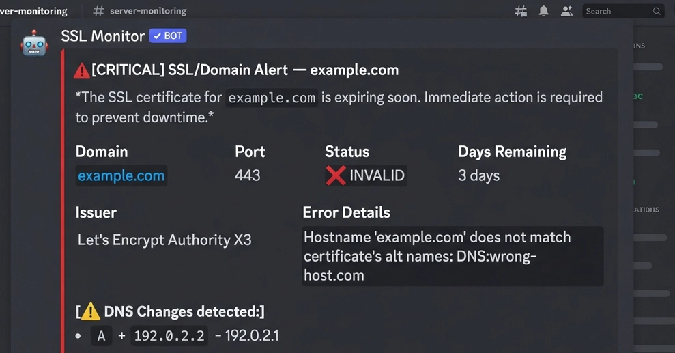Click the magnifier icon in Search box
The width and height of the screenshot is (675, 353).
(657, 11)
